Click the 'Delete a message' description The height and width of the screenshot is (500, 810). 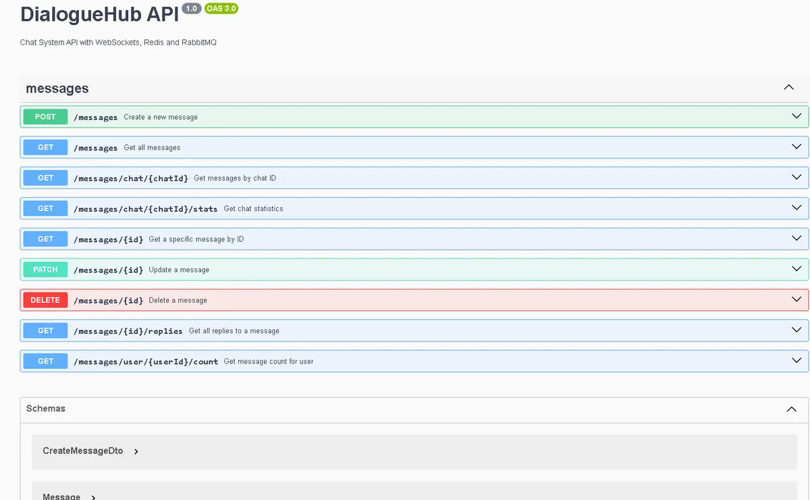178,300
